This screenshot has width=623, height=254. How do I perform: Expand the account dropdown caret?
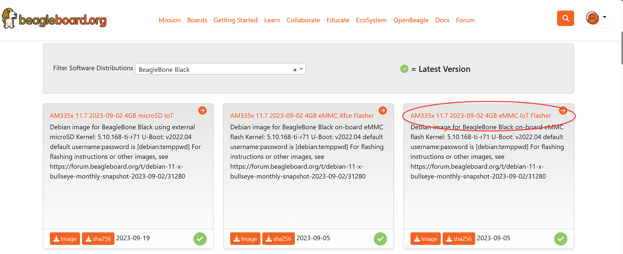coord(605,17)
